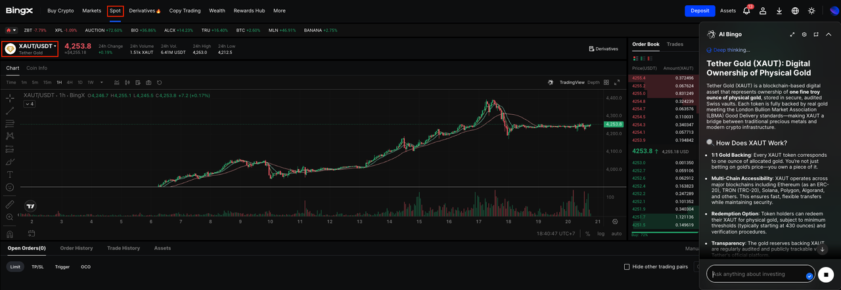Take a chart snapshot with camera icon

tap(148, 83)
